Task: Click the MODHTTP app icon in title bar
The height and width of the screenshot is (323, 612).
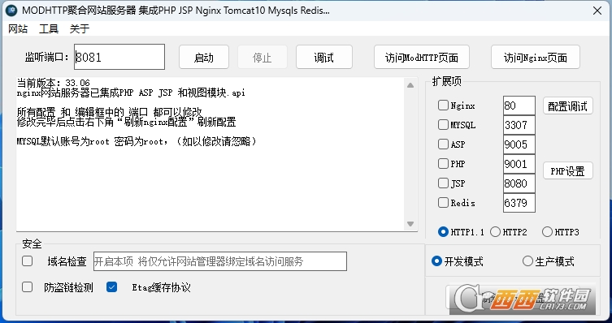Action: coord(11,11)
